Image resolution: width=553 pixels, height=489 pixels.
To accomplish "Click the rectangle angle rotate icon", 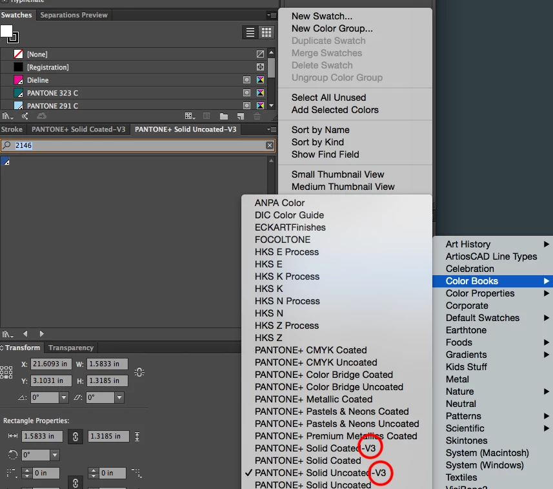I will 13,455.
